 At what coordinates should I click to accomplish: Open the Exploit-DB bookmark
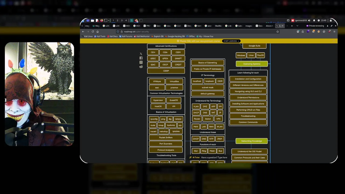[x=157, y=36]
